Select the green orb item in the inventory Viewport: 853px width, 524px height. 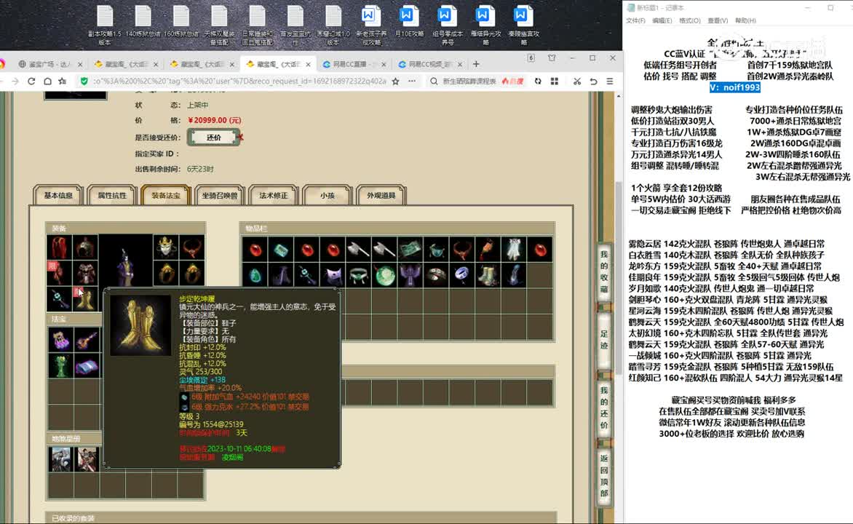coord(384,275)
